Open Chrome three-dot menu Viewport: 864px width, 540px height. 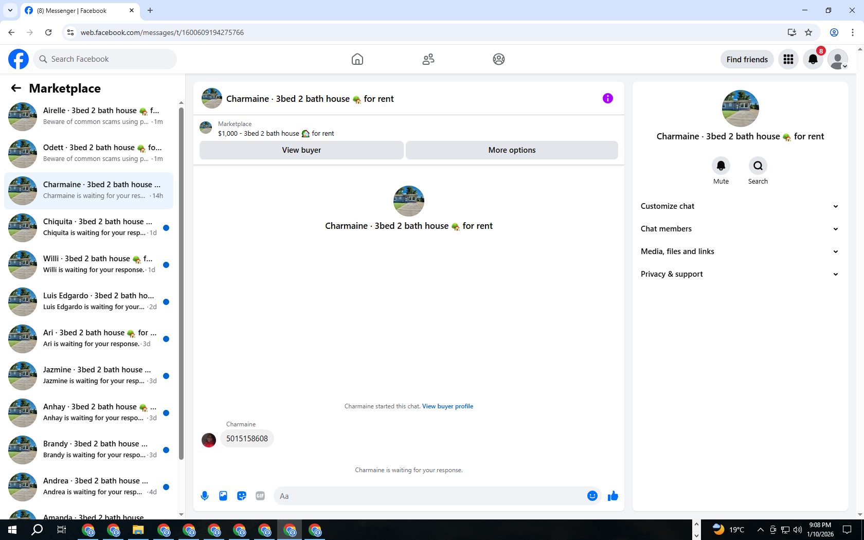click(x=853, y=32)
